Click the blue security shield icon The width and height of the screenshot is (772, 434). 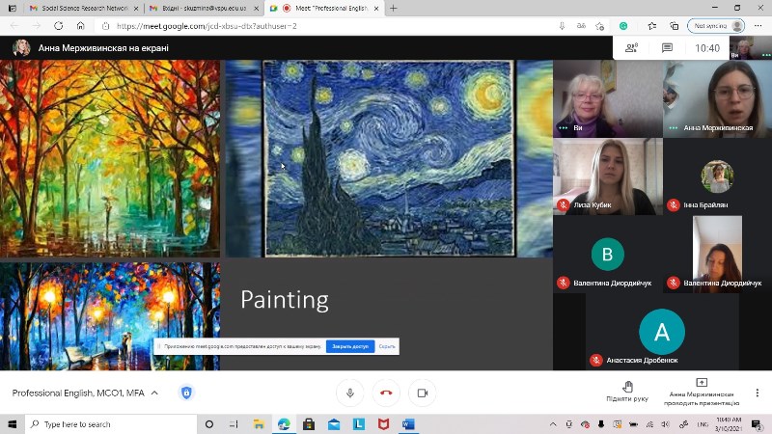pyautogui.click(x=186, y=393)
